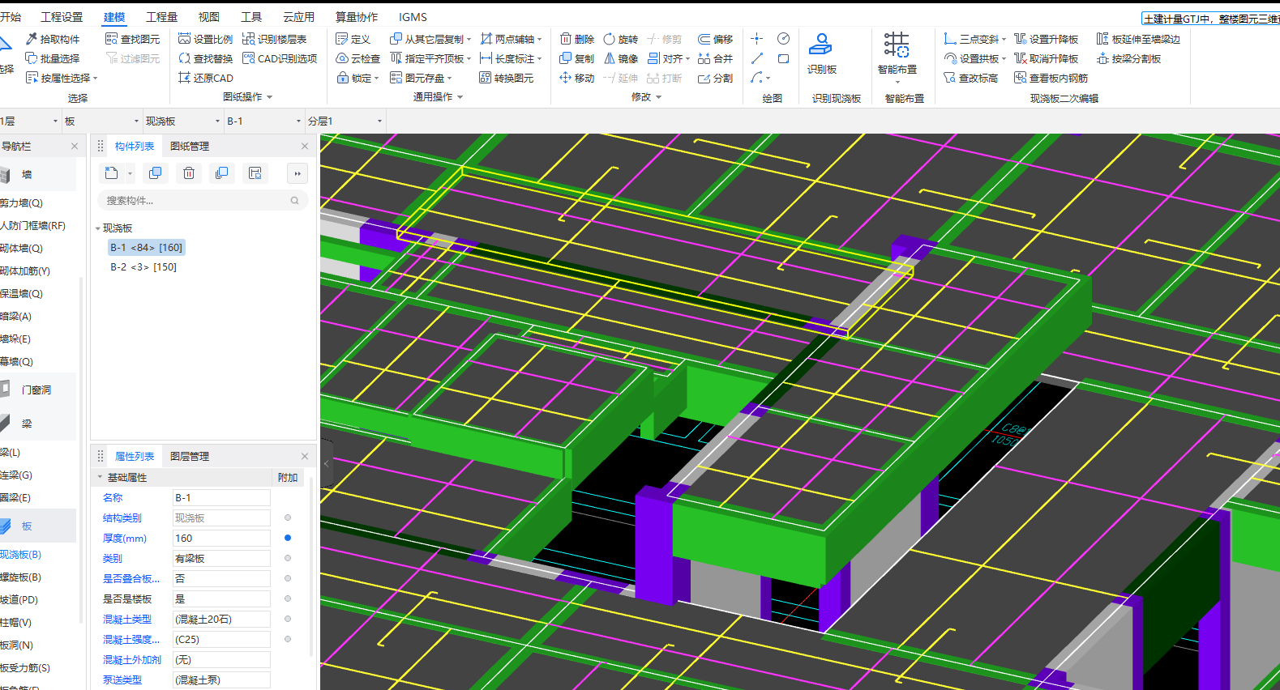Click the new component icon

(112, 173)
